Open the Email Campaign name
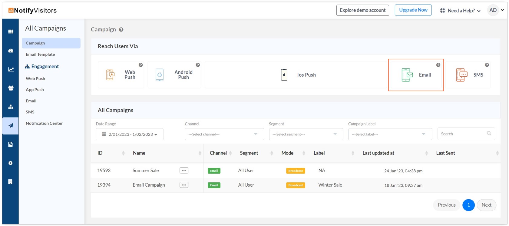The height and width of the screenshot is (226, 509). point(149,185)
